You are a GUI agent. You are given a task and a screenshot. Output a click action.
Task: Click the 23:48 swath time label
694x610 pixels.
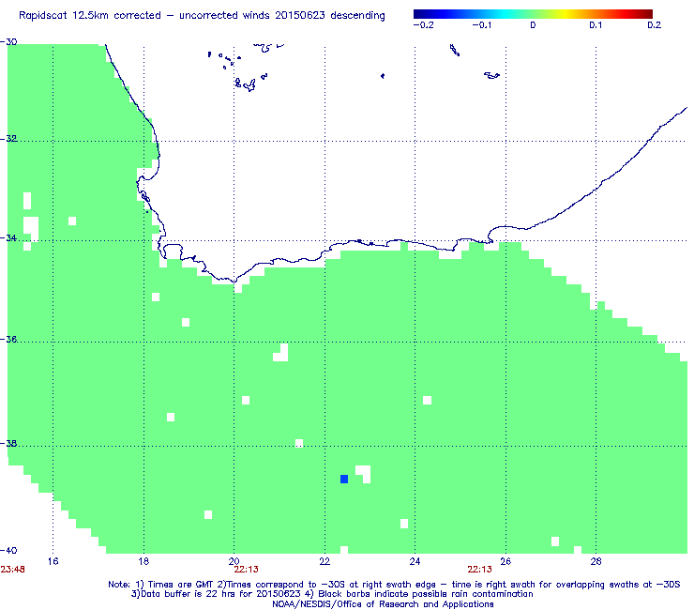12,570
